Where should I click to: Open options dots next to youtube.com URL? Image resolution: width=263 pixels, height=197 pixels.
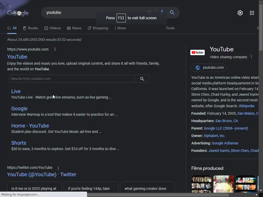click(x=55, y=49)
